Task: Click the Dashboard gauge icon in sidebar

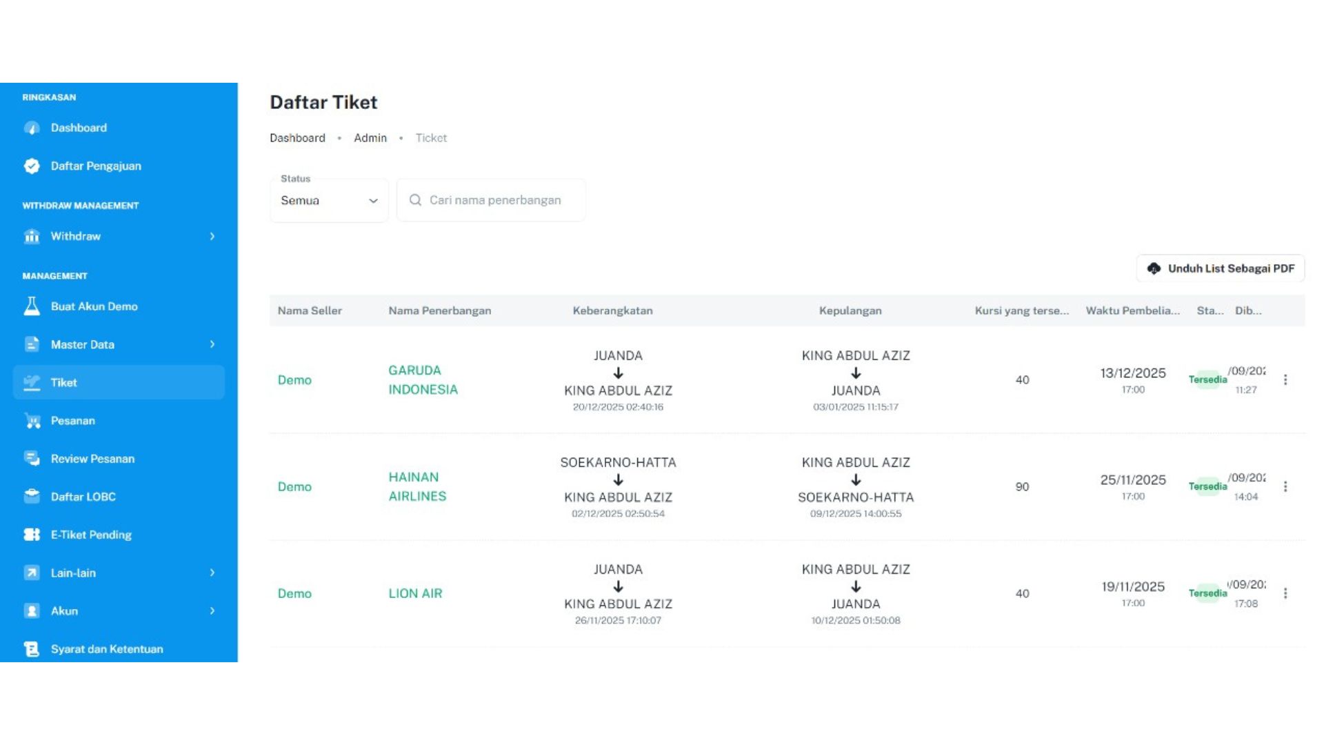Action: coord(32,128)
